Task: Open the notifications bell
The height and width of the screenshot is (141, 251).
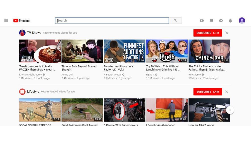Action: point(230,21)
